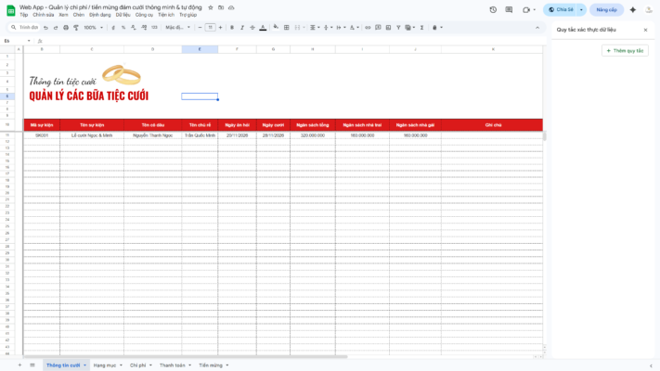Decrease font size with minus button
The height and width of the screenshot is (371, 660).
coord(200,27)
